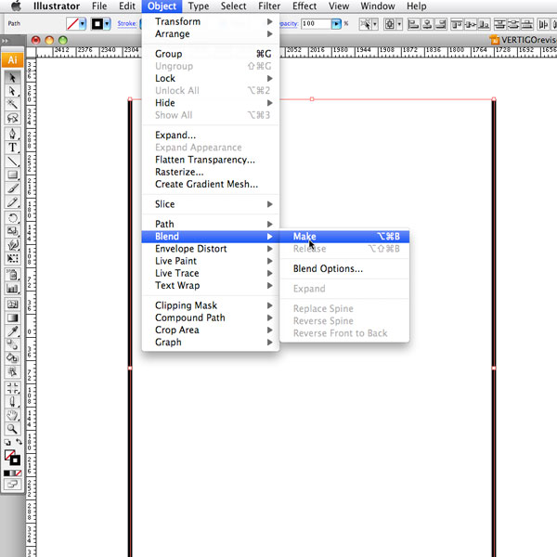
Task: Select the Mesh tool
Action: [x=12, y=304]
